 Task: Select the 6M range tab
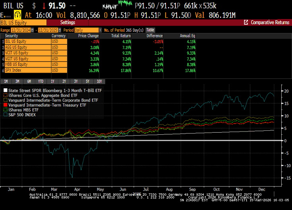[29, 82]
